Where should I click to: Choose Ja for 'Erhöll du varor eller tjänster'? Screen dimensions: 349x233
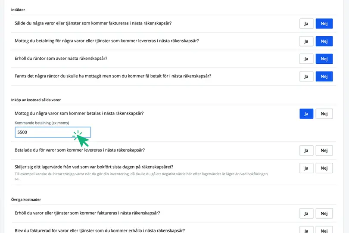[x=306, y=214]
